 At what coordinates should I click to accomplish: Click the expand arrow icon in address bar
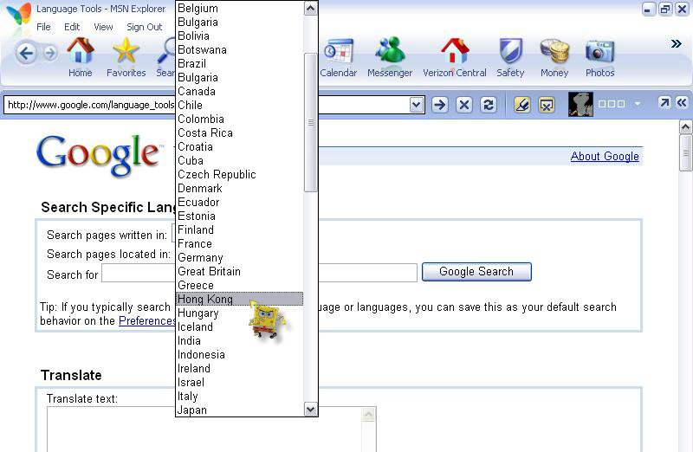[664, 103]
